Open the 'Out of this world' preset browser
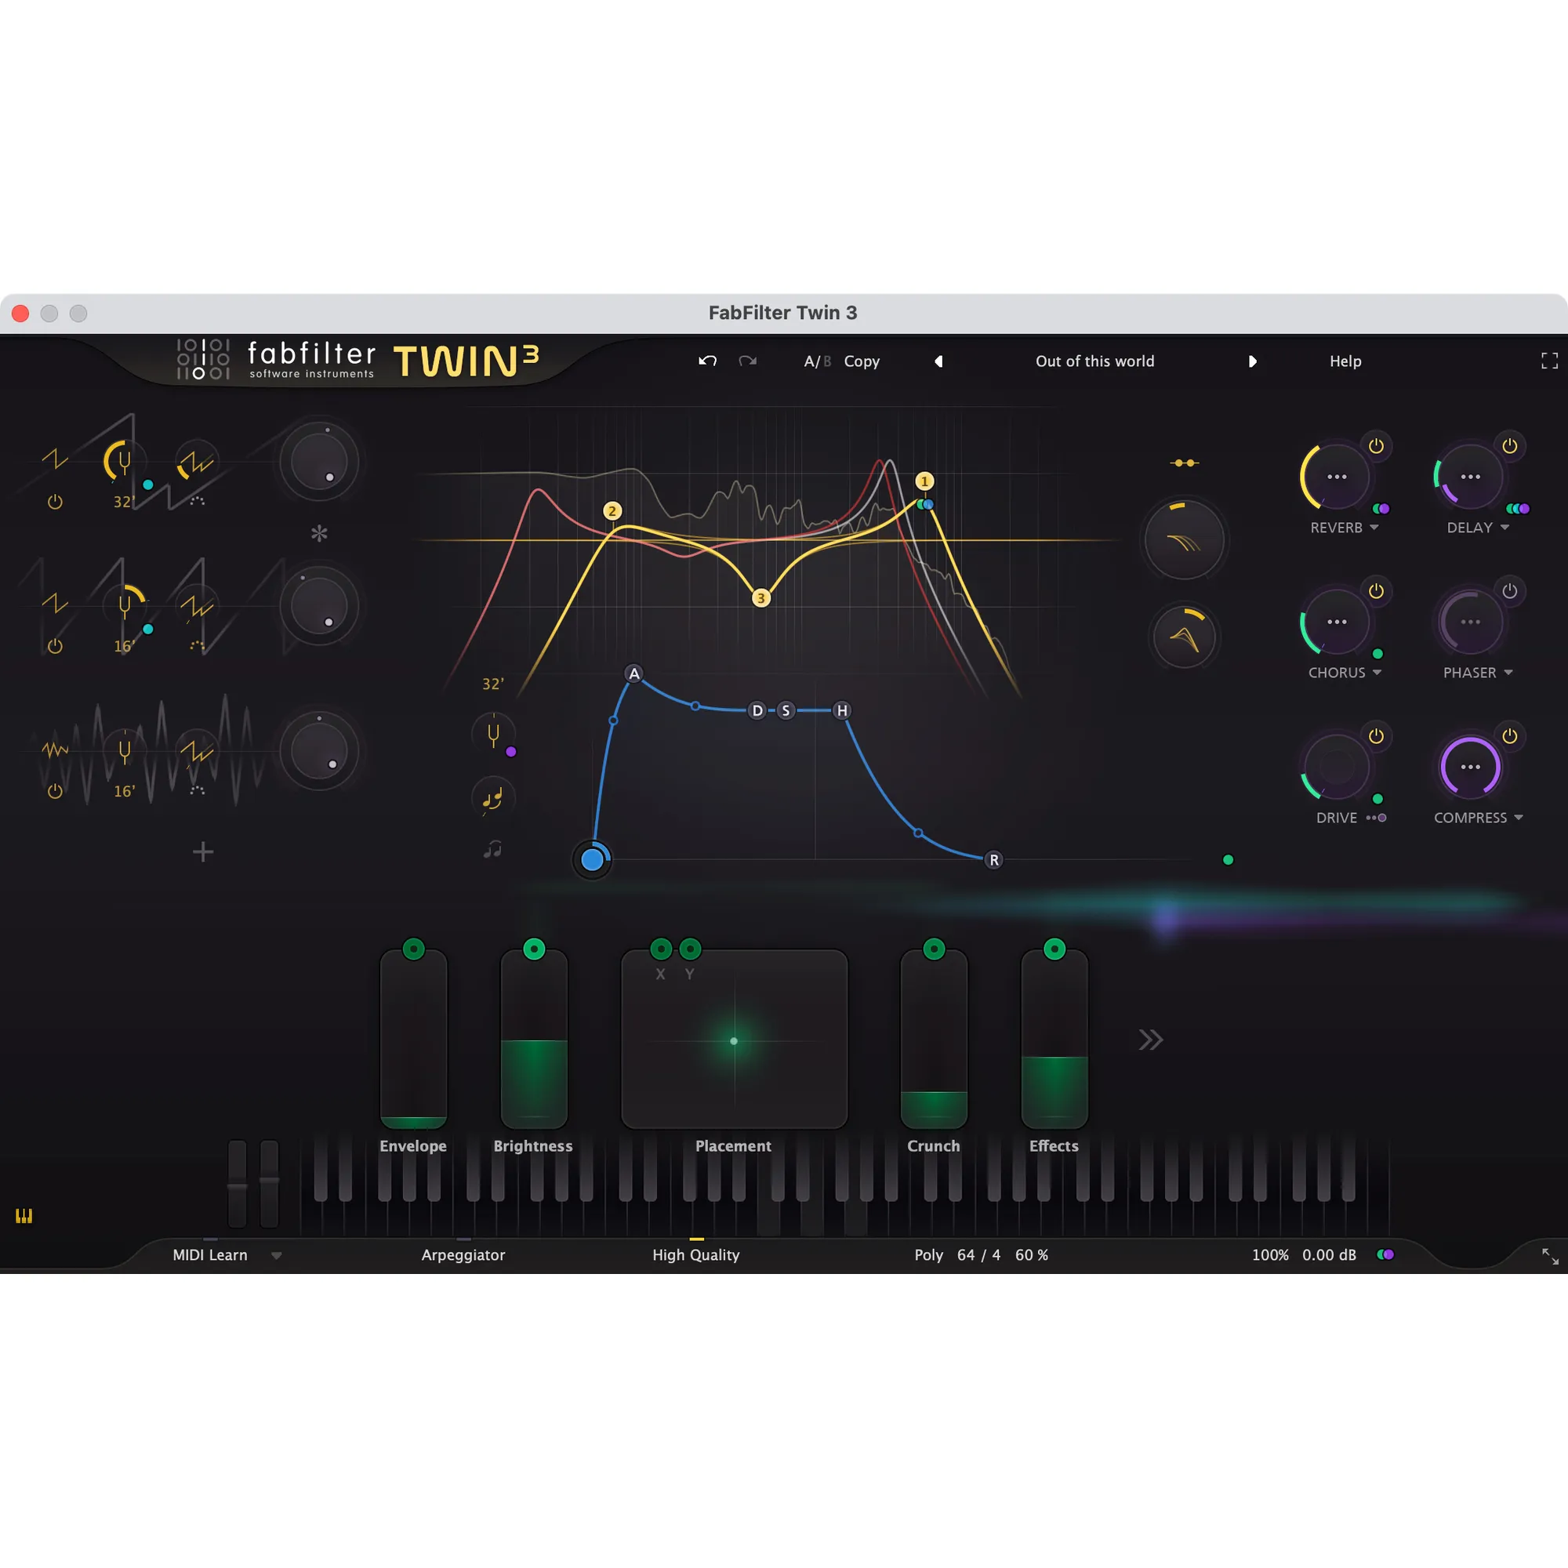Screen dimensions: 1568x1568 click(1094, 361)
